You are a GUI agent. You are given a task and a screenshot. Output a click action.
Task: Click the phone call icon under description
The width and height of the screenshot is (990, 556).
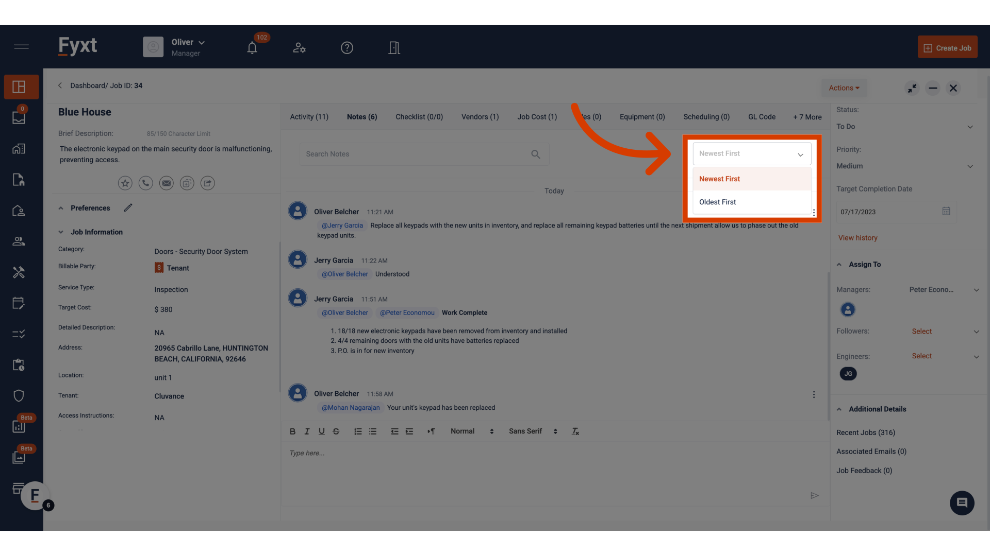coord(145,183)
